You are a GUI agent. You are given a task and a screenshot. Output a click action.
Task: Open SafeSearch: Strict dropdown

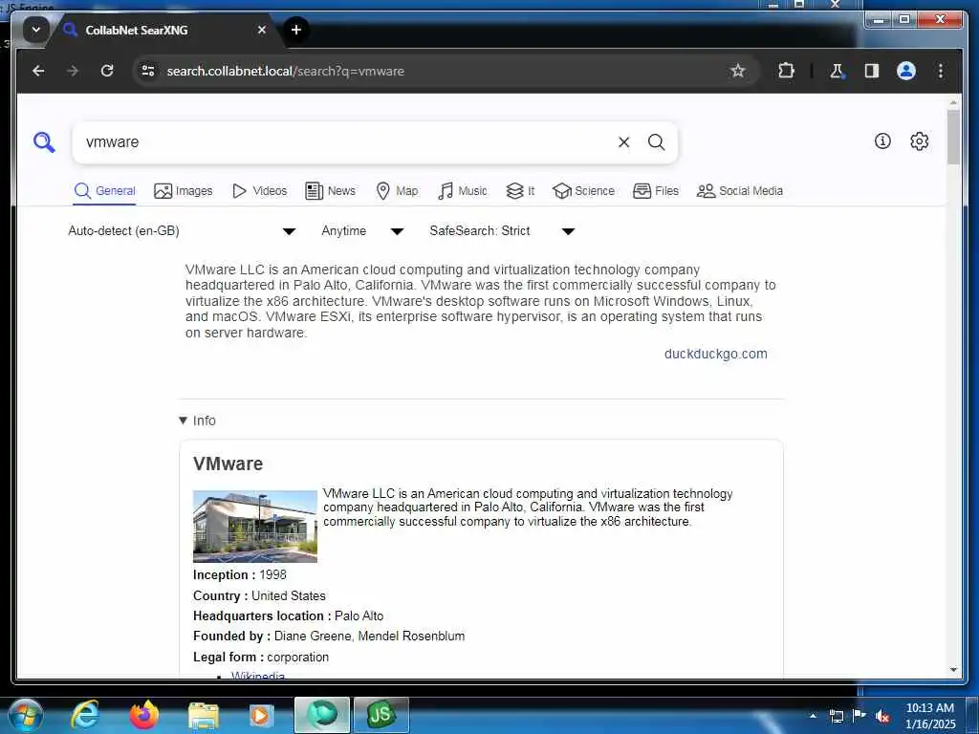502,231
